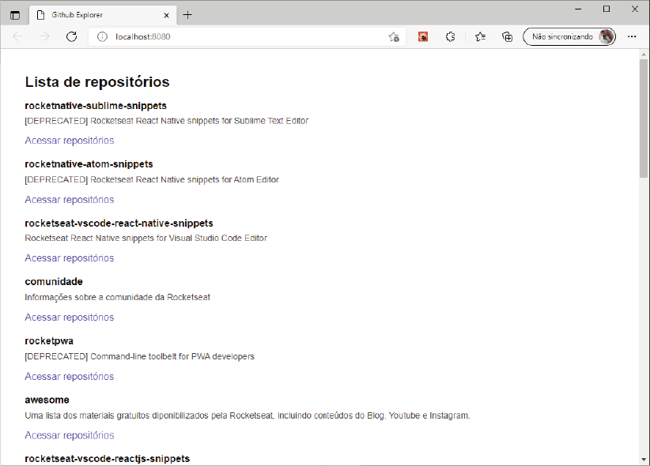Open the vertical tabs panel icon

pos(15,15)
